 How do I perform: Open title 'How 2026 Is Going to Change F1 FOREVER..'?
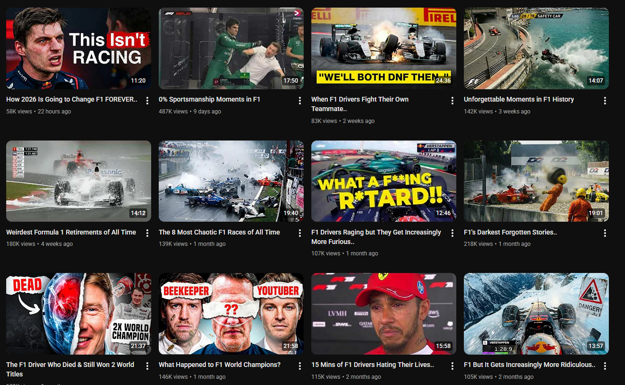(72, 100)
